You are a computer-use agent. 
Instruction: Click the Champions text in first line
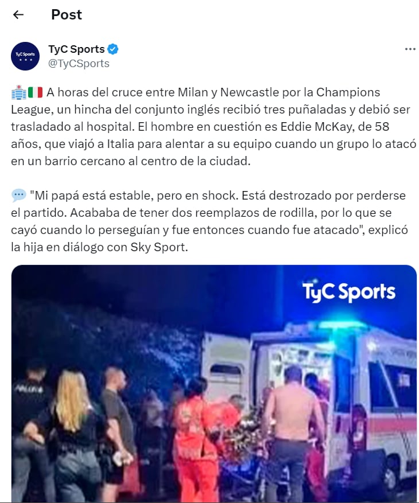(x=348, y=92)
